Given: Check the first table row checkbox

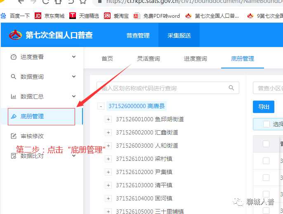Looking at the screenshot, I should (266, 161).
